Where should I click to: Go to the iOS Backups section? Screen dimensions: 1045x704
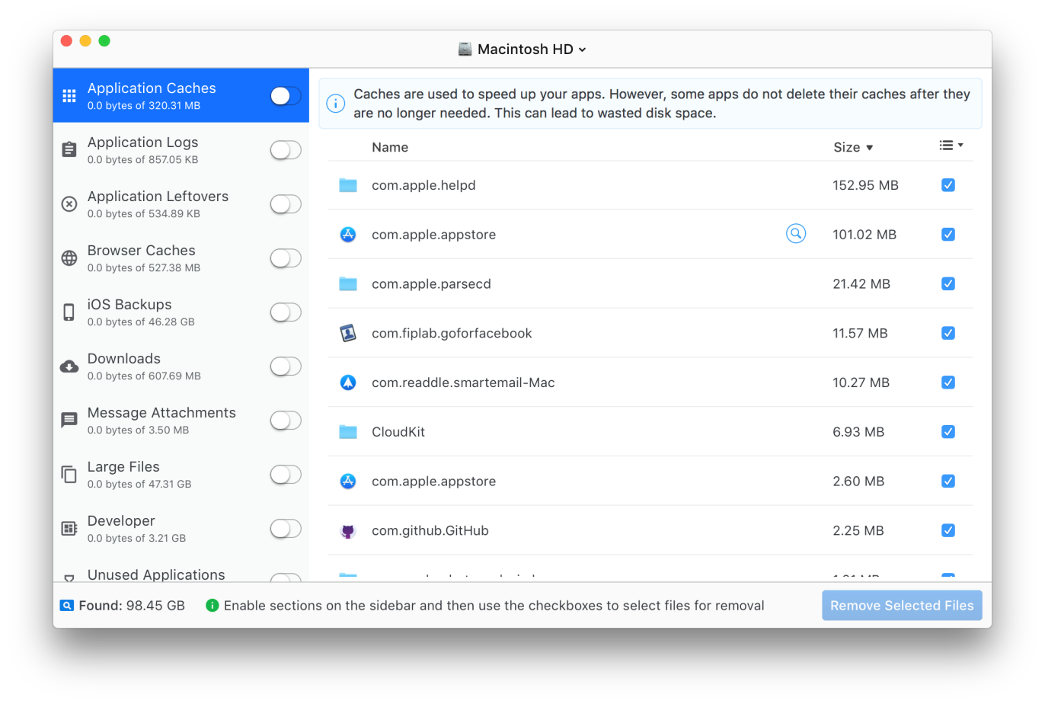pyautogui.click(x=181, y=312)
